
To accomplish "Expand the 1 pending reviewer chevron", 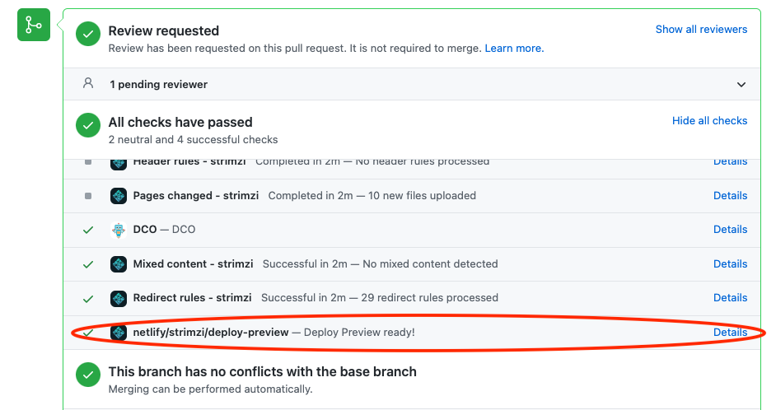I will (x=741, y=85).
